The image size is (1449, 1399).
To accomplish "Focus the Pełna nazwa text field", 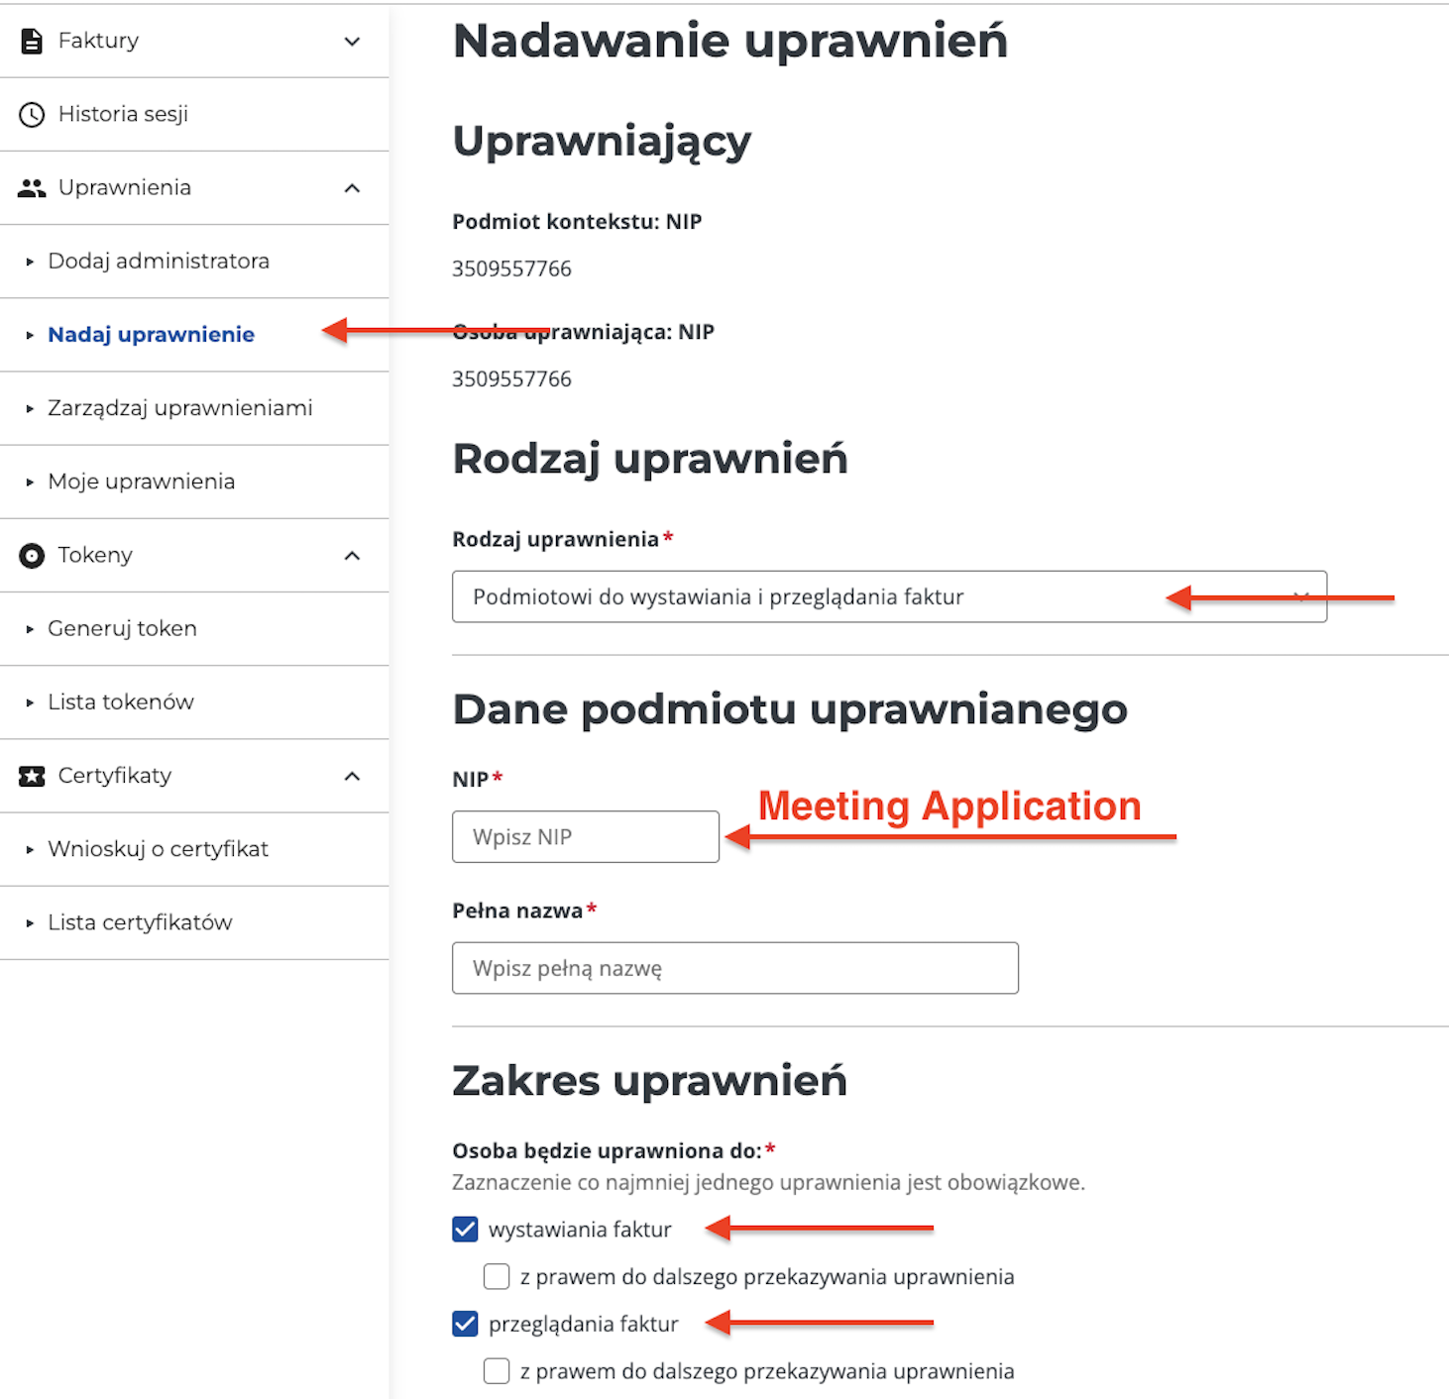I will pyautogui.click(x=734, y=968).
